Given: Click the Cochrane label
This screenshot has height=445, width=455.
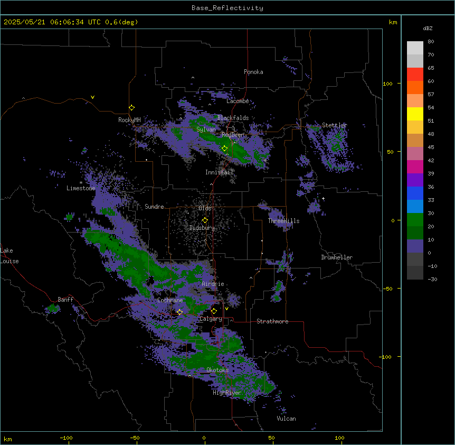Looking at the screenshot, I should click(170, 300).
